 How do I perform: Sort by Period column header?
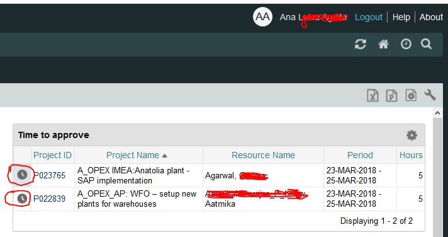pos(360,155)
